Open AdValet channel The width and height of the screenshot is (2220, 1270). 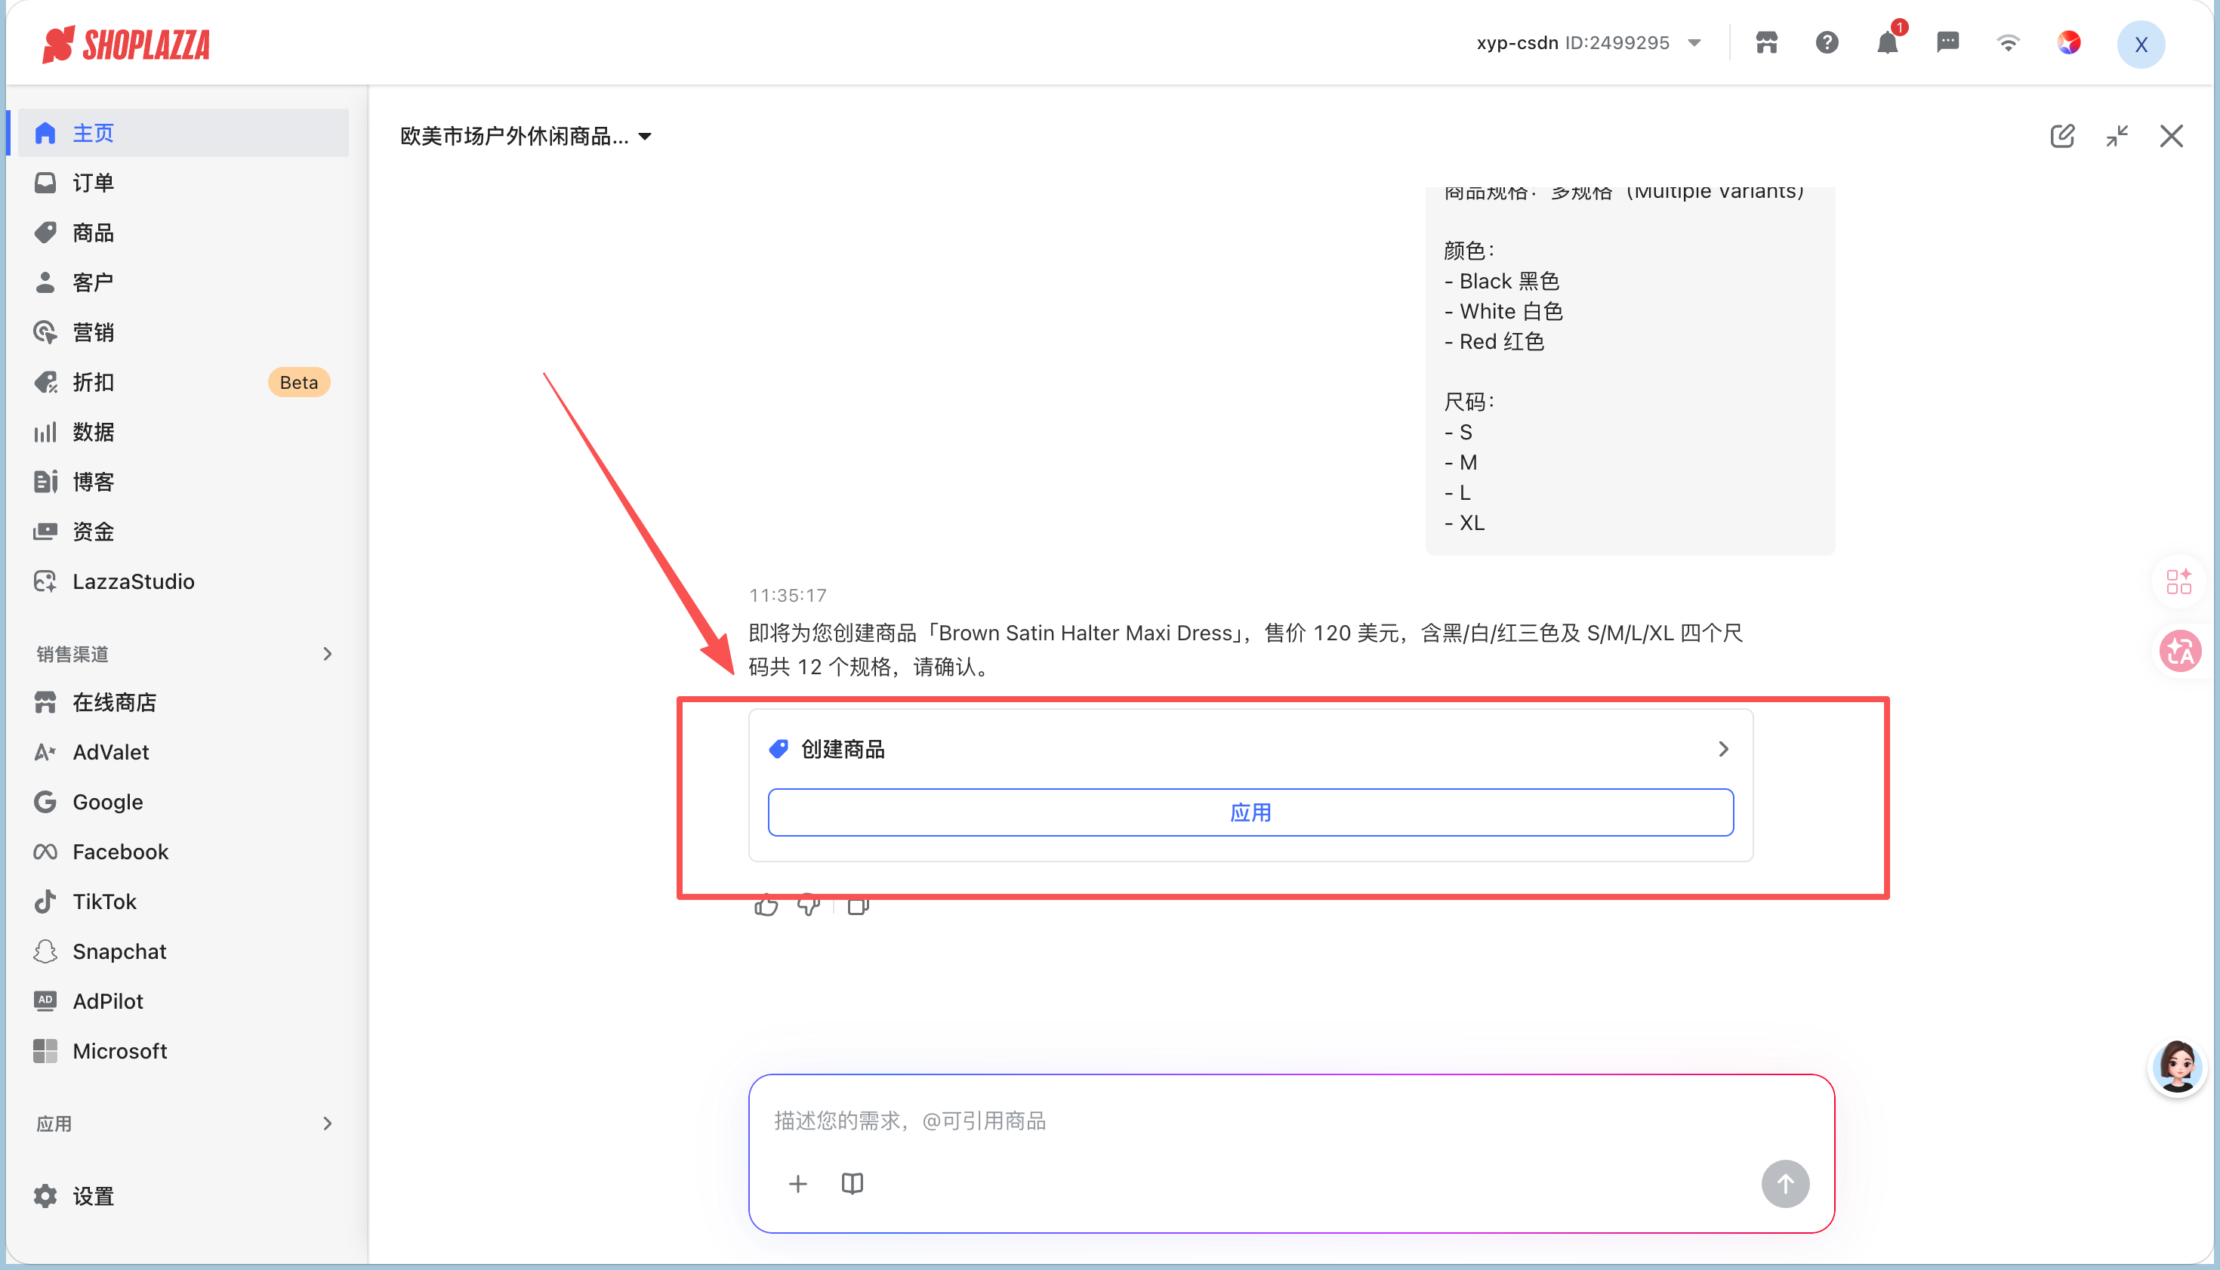(x=183, y=752)
